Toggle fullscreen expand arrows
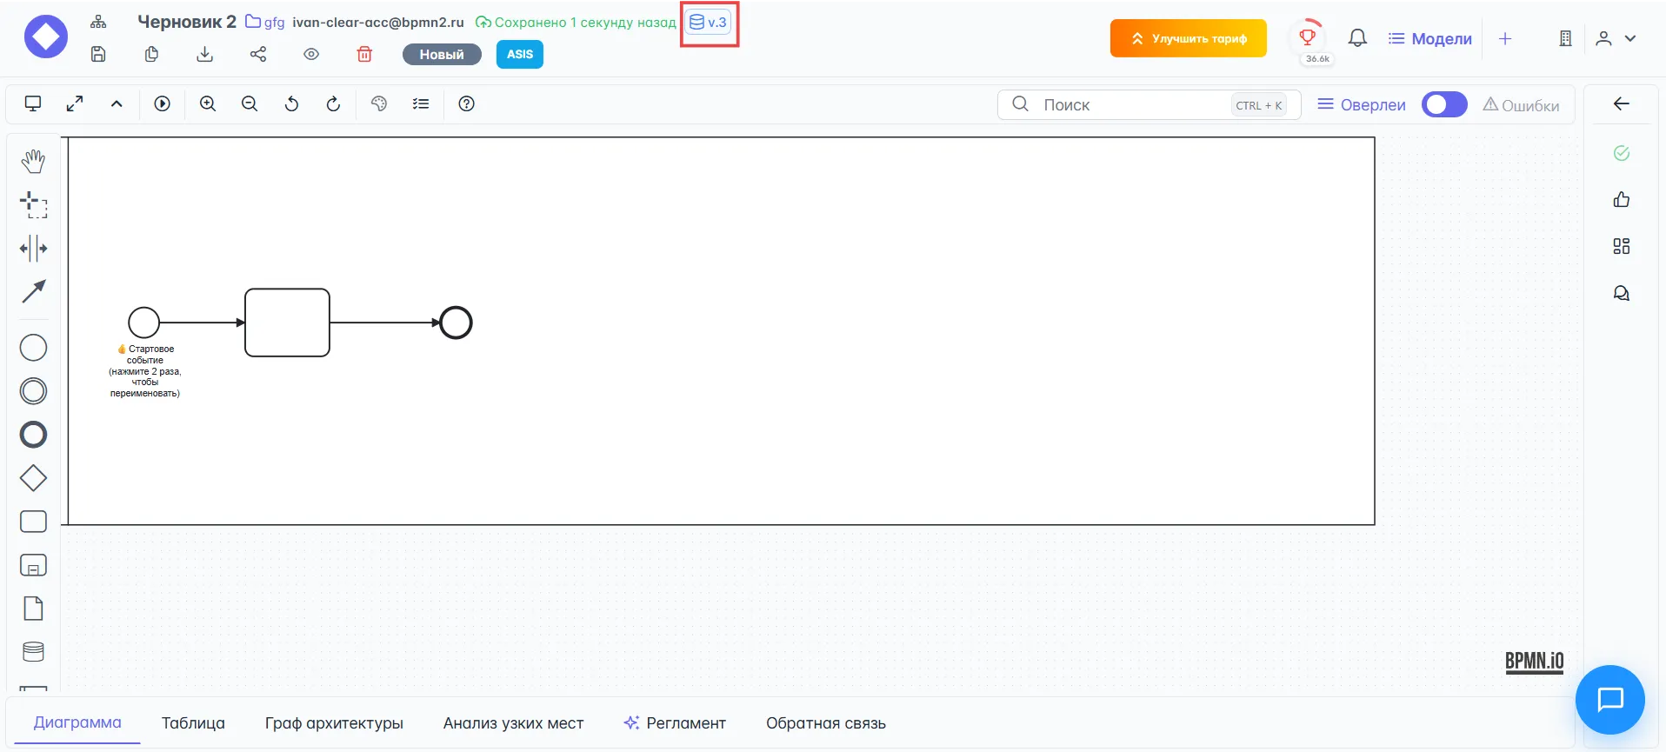The height and width of the screenshot is (752, 1666). click(x=75, y=103)
